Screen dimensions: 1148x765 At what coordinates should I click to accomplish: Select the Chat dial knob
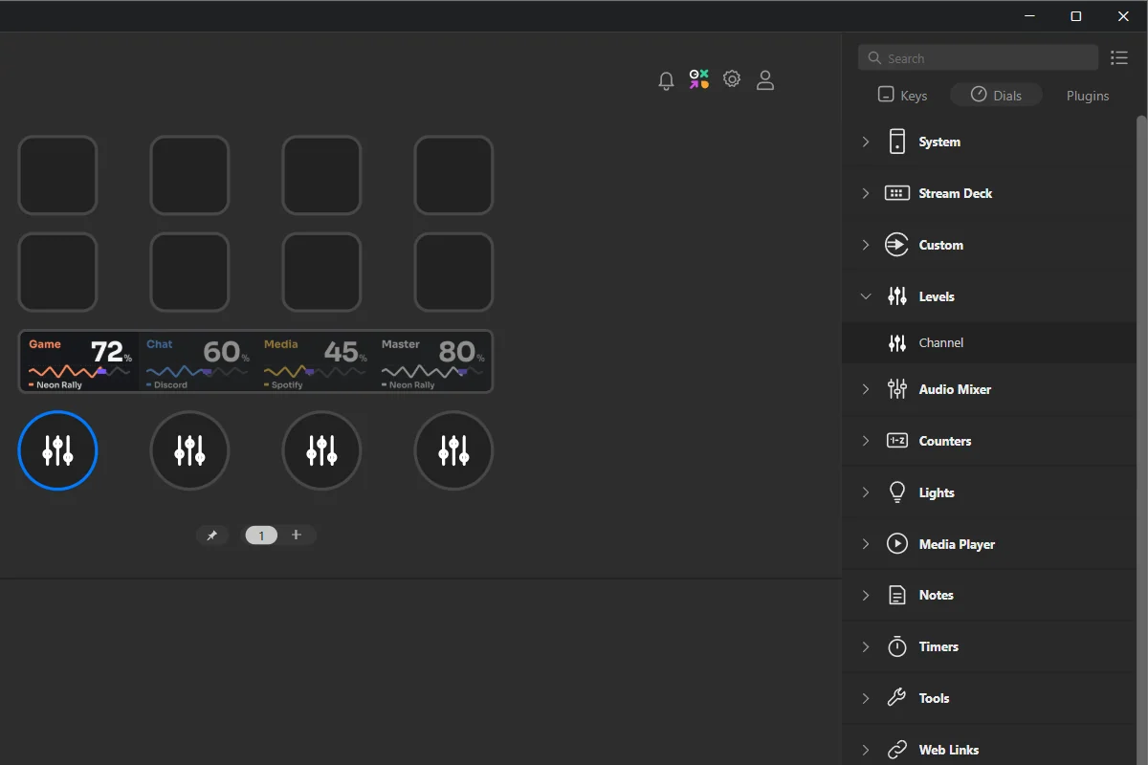[x=189, y=450]
